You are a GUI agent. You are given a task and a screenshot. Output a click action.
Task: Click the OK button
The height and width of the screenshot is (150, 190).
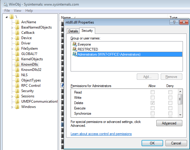(152, 143)
